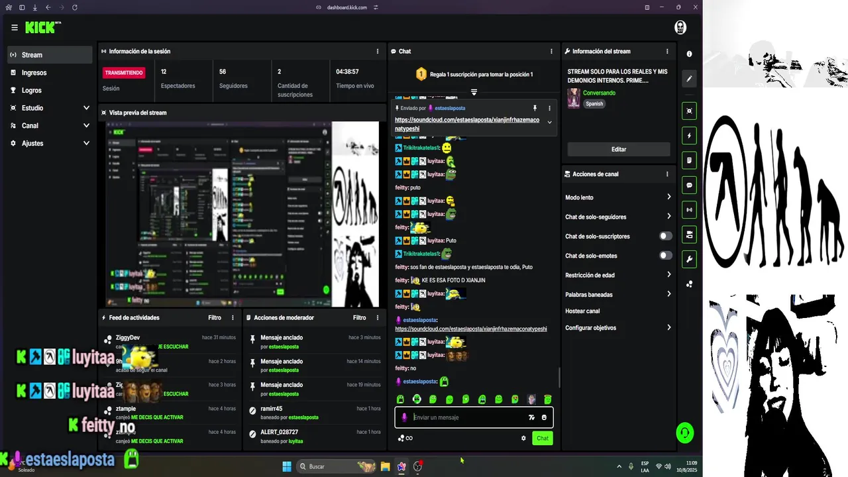Click the pin icon on pinned message
Image resolution: width=848 pixels, height=477 pixels.
pyautogui.click(x=535, y=108)
